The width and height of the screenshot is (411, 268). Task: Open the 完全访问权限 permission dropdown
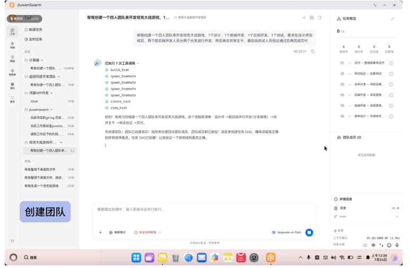[147, 232]
